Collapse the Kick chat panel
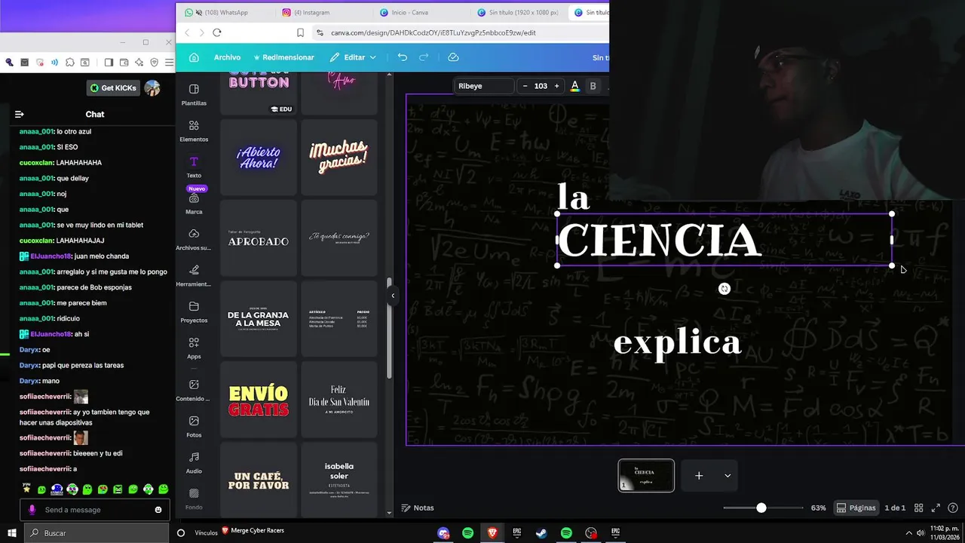 click(20, 115)
